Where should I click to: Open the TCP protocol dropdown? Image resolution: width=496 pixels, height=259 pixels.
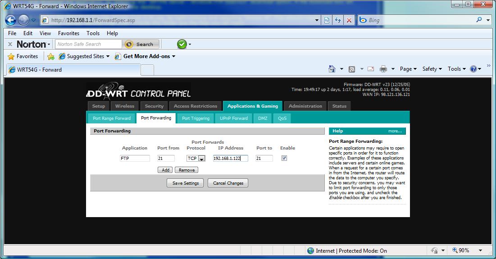point(202,159)
